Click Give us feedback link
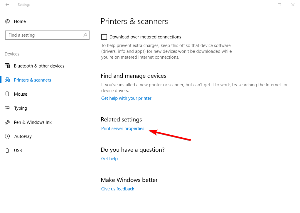This screenshot has width=300, height=213. coord(118,189)
